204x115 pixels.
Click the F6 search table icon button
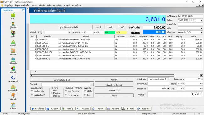(108, 109)
